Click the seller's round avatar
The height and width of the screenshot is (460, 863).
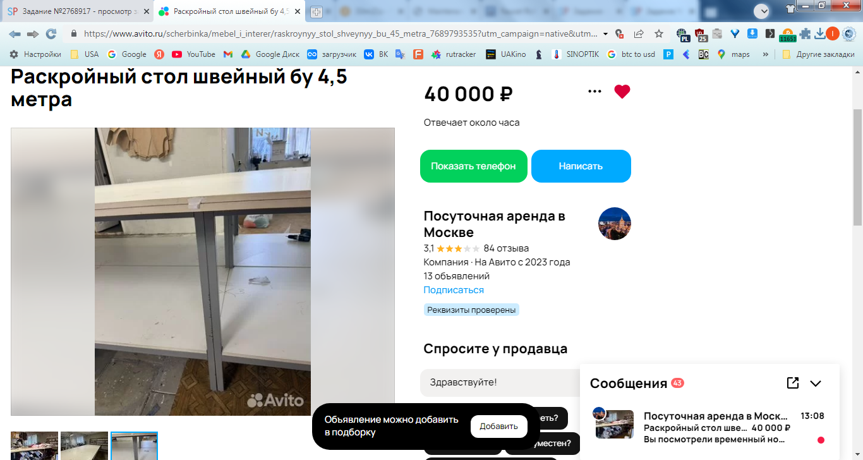point(615,224)
